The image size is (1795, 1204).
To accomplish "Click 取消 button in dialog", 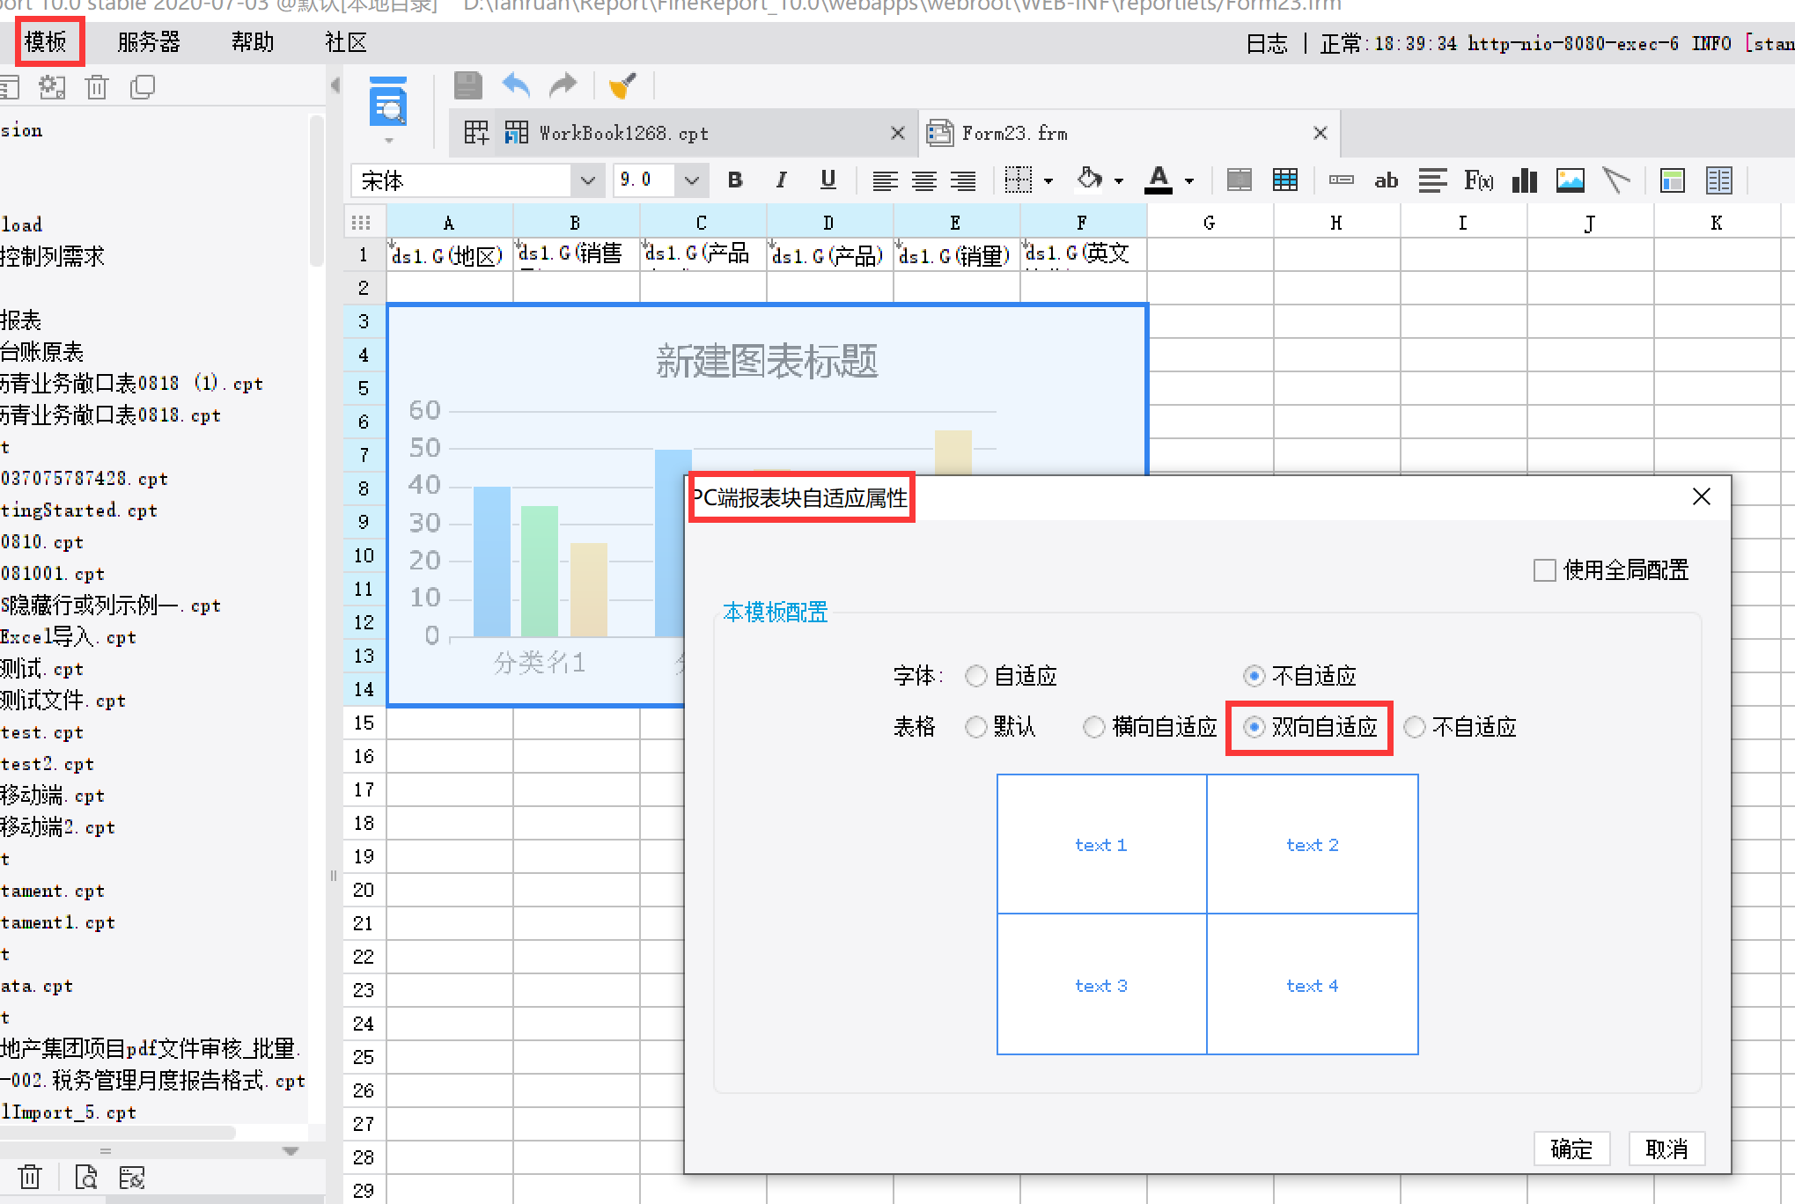I will [x=1666, y=1149].
